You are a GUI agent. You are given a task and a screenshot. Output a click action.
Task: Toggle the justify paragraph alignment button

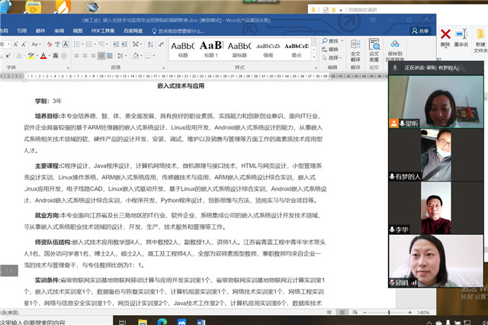99,56
